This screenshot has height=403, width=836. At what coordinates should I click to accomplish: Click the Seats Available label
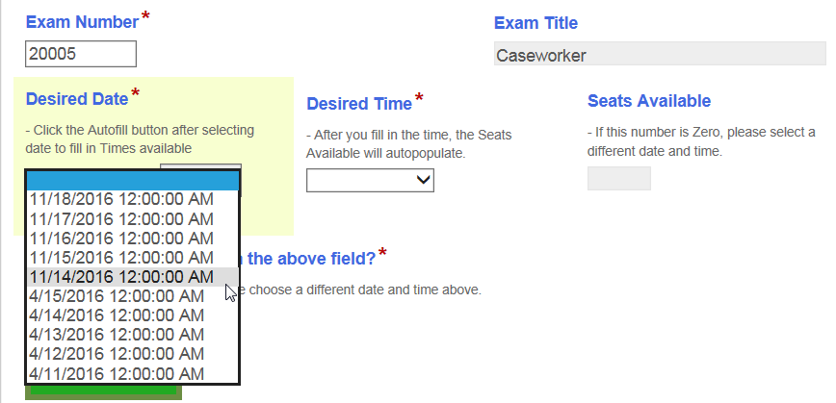(648, 100)
